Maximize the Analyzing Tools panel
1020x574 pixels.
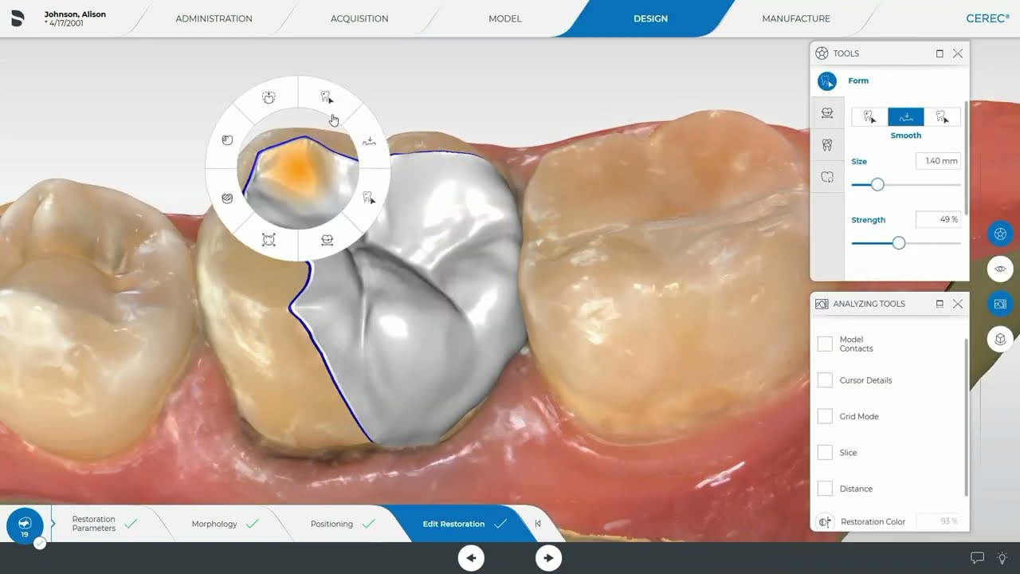tap(940, 304)
